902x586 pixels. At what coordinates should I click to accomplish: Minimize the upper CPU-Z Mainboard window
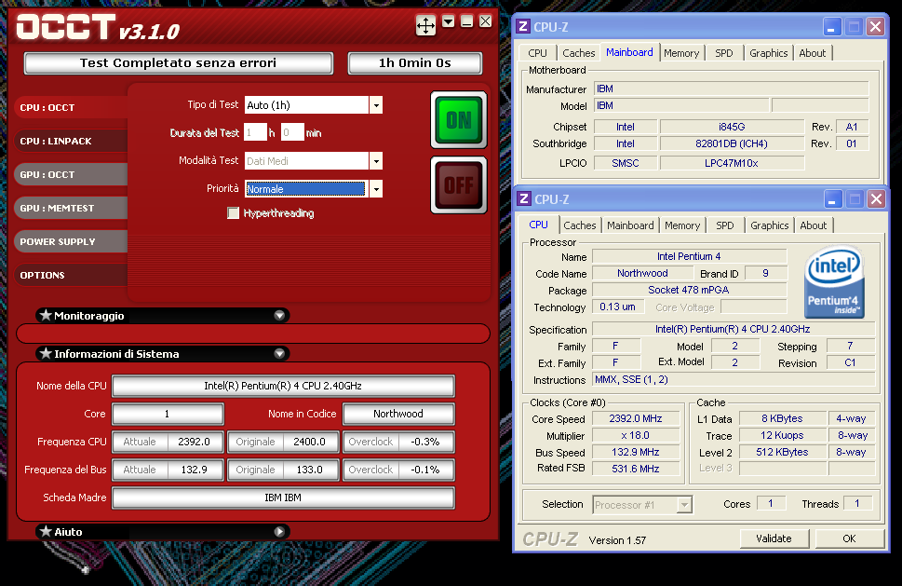pyautogui.click(x=831, y=26)
